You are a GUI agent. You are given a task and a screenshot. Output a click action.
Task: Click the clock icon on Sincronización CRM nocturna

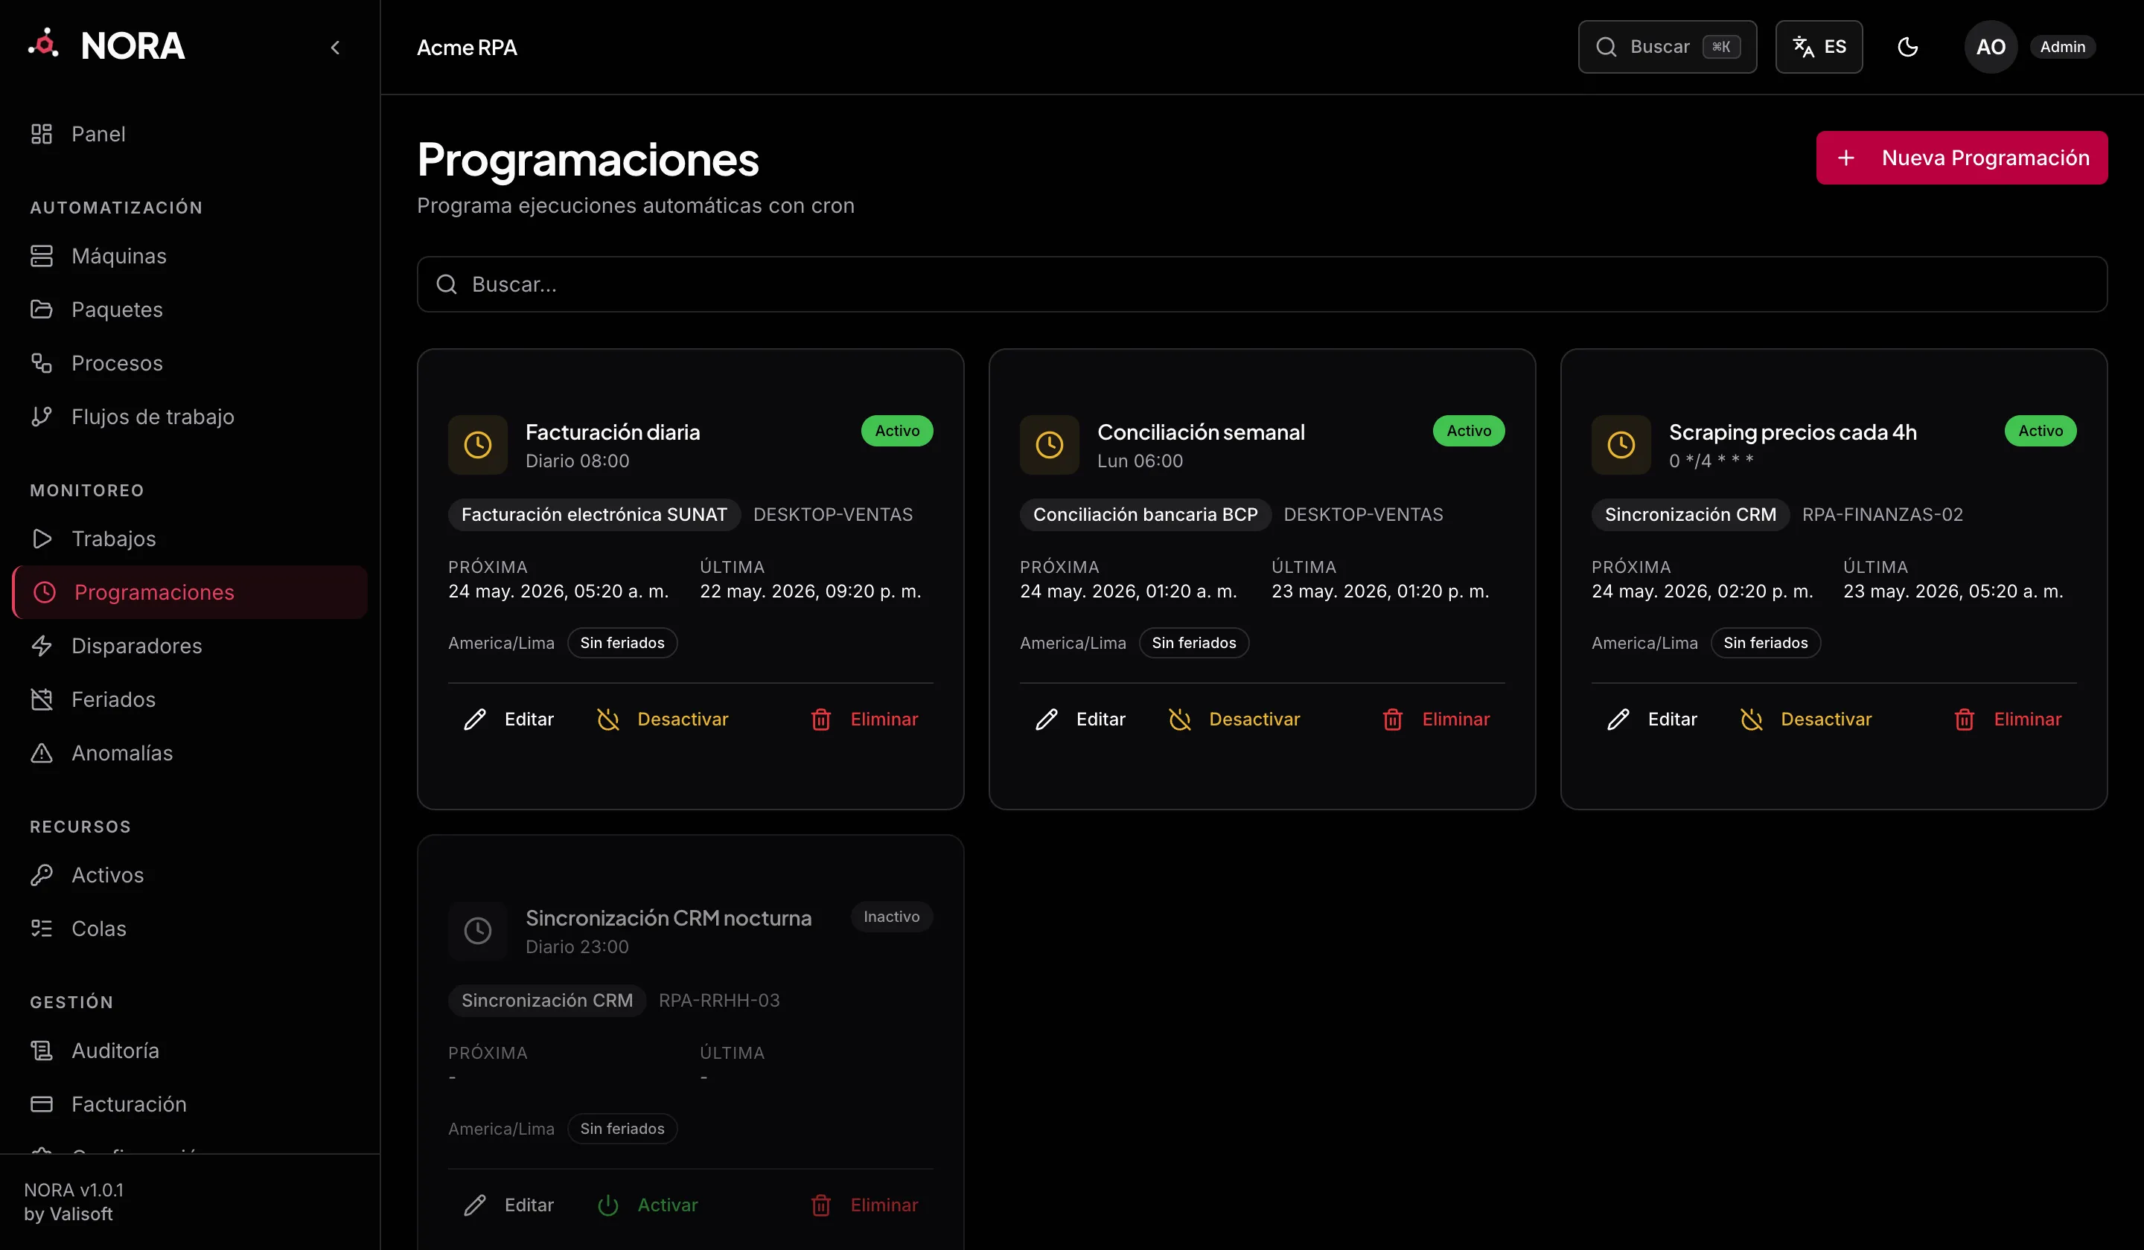click(477, 930)
